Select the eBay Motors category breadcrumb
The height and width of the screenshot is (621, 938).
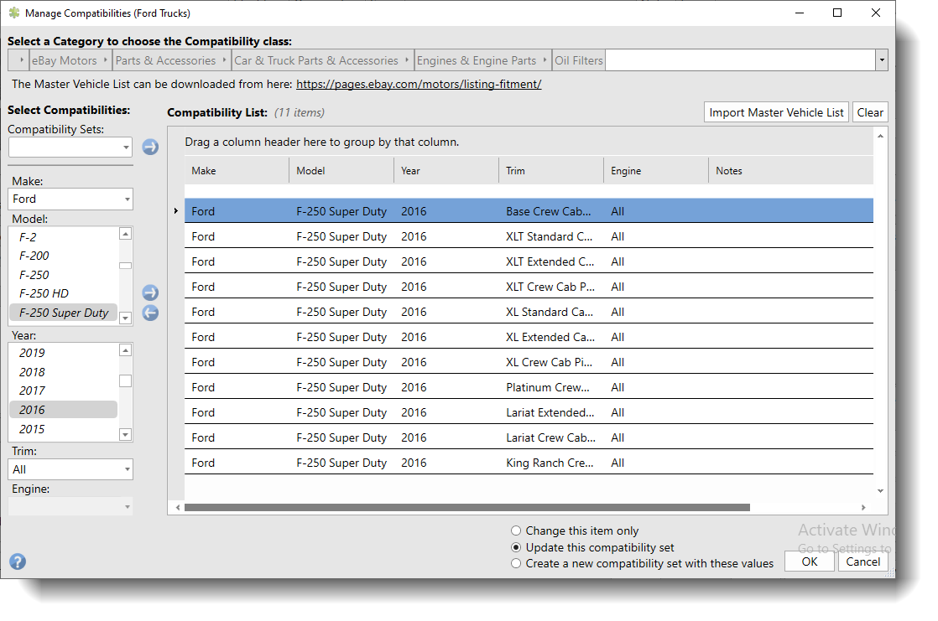64,60
